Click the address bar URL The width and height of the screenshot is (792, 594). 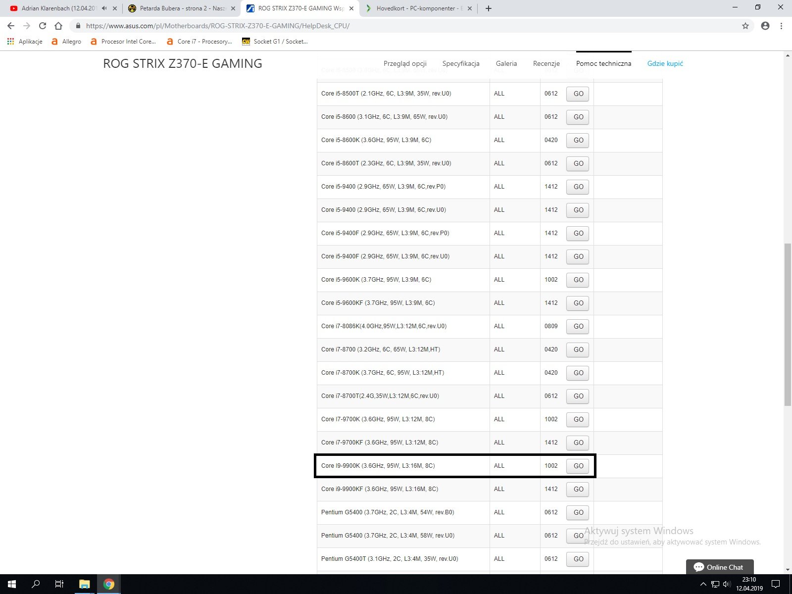pyautogui.click(x=218, y=26)
